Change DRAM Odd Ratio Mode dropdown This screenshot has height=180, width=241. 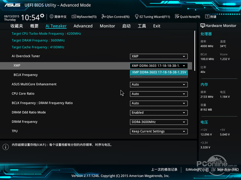pos(159,113)
